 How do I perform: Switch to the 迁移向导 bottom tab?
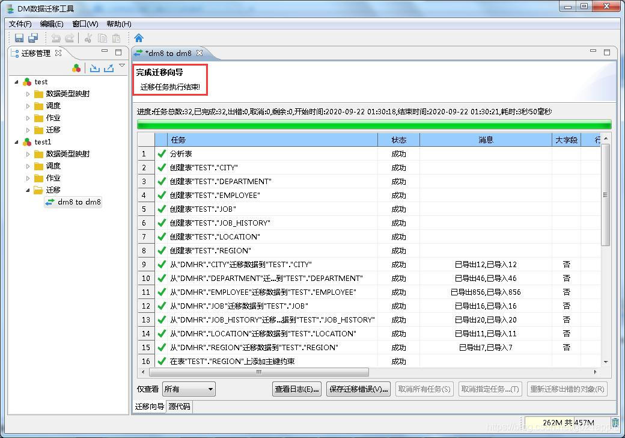coord(149,407)
